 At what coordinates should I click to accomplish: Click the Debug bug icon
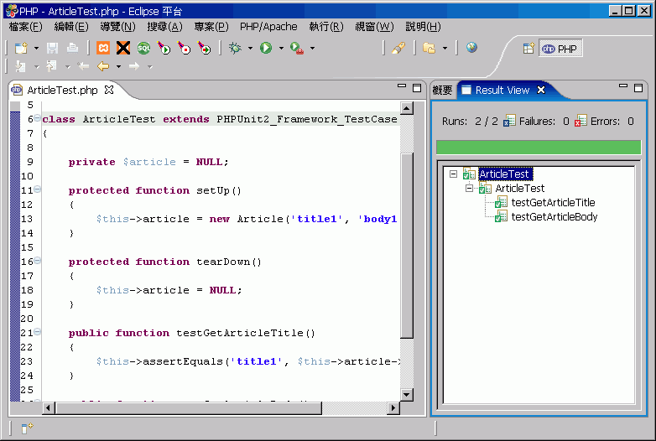(x=235, y=48)
